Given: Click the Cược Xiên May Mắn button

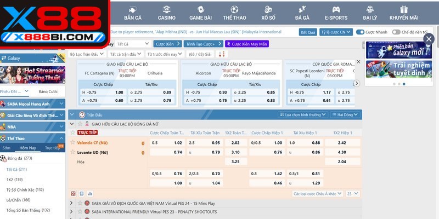Looking at the screenshot, I should click(x=247, y=44).
